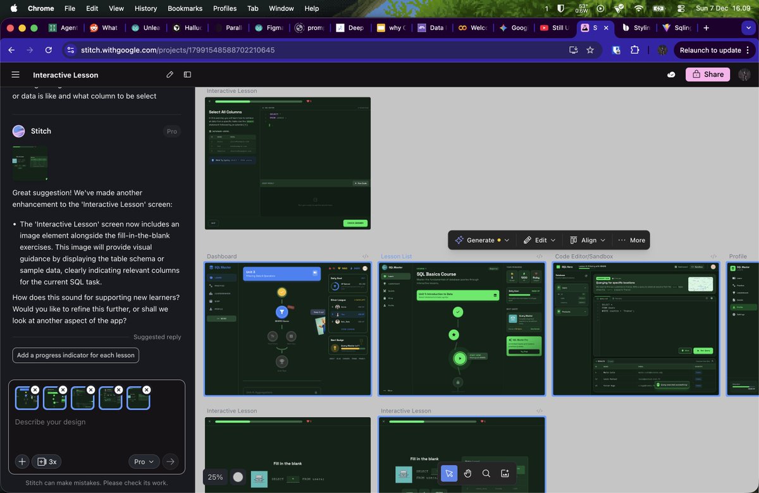The height and width of the screenshot is (493, 759).
Task: Click the stitch.withgoogle.com address bar URL
Action: click(177, 50)
